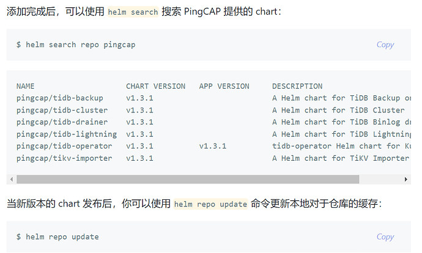Image resolution: width=422 pixels, height=253 pixels.
Task: Click the pingcap/tidb-drainer entry
Action: (x=62, y=122)
